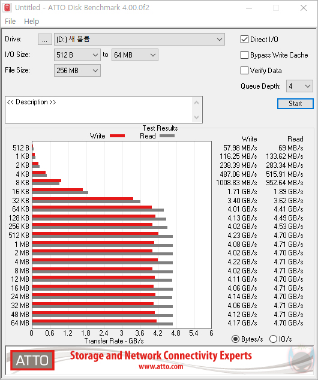Click the 48 MB row label
The image size is (318, 380).
point(20,314)
